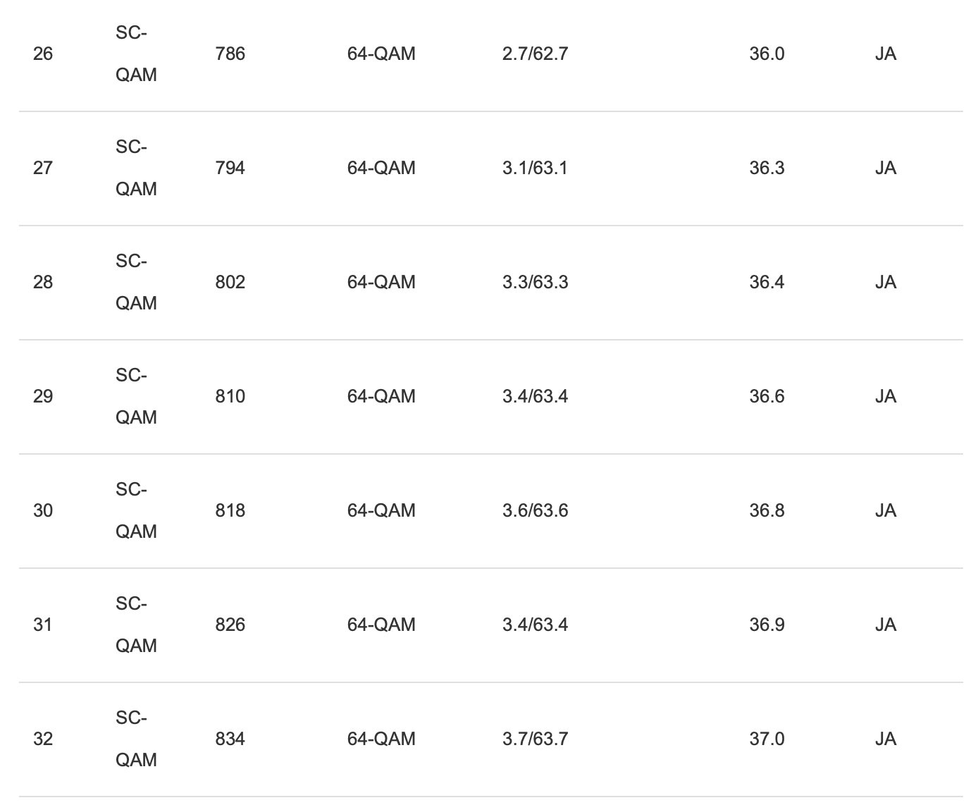
Task: Click power level 2.7/62.7
Action: (x=535, y=54)
